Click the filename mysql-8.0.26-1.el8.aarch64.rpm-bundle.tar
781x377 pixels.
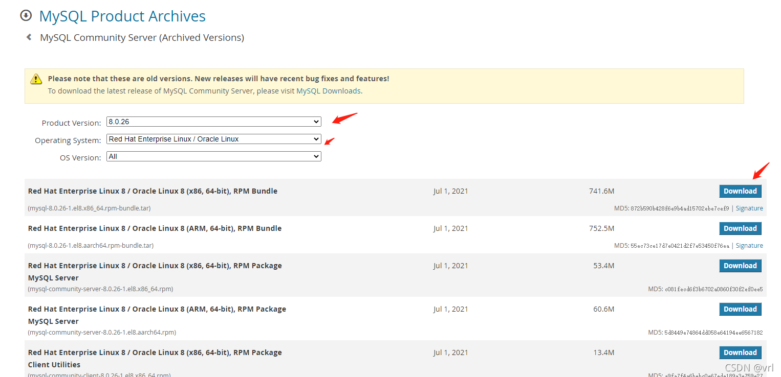pyautogui.click(x=91, y=246)
